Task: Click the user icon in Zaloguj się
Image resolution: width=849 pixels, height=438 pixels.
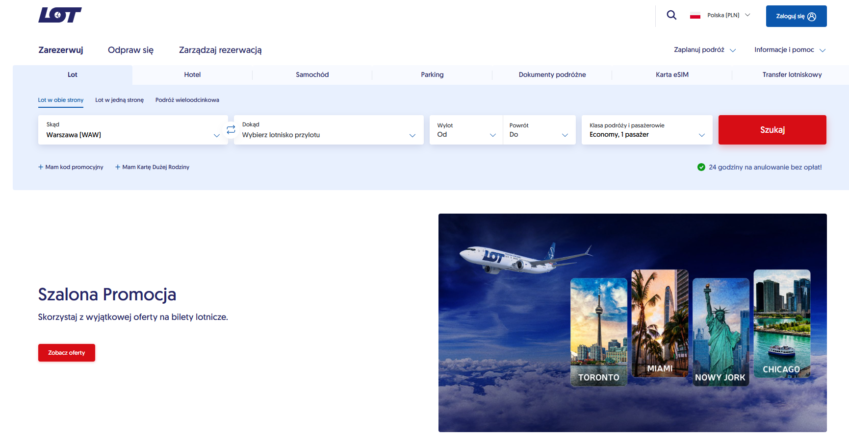Action: [x=812, y=17]
